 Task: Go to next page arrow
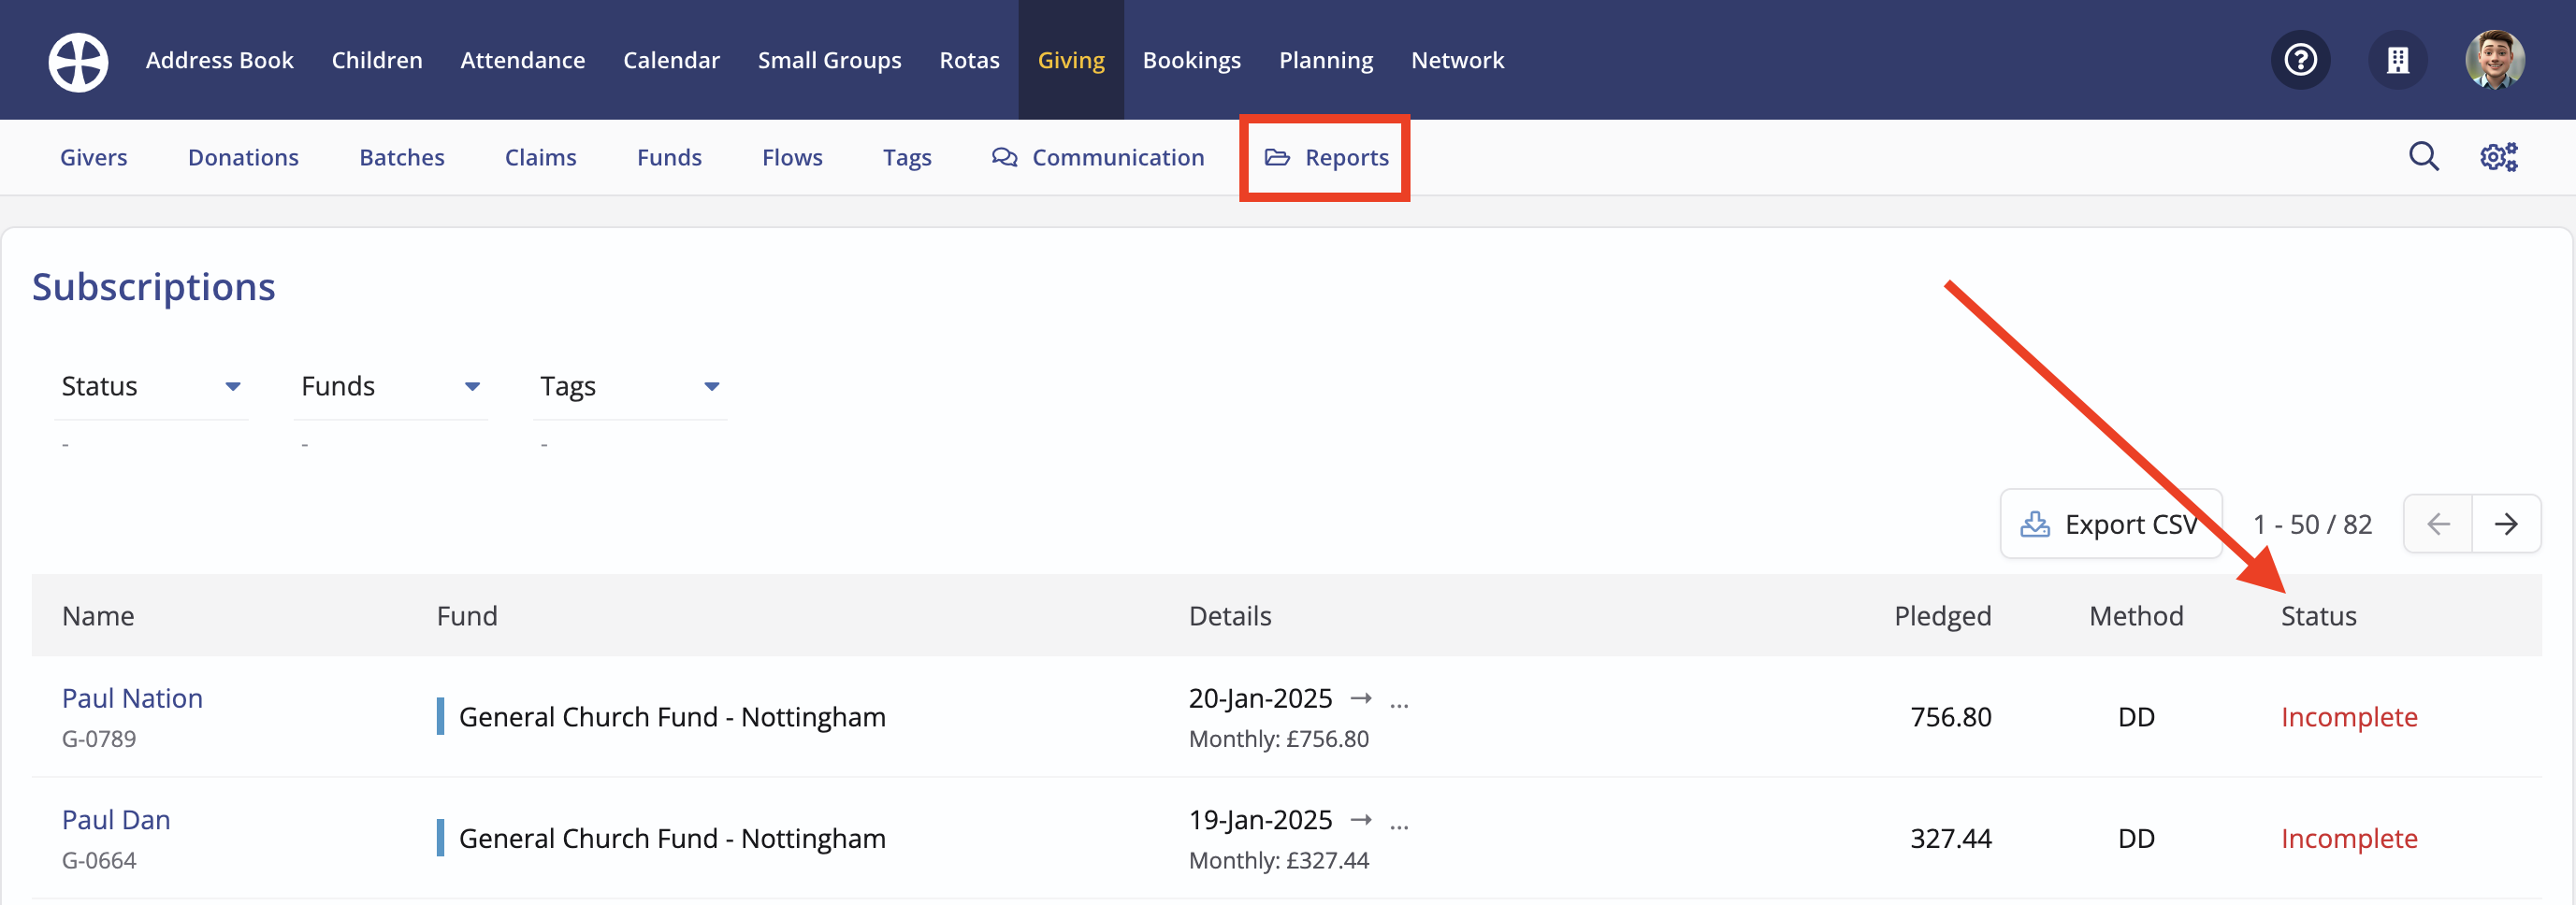point(2505,524)
